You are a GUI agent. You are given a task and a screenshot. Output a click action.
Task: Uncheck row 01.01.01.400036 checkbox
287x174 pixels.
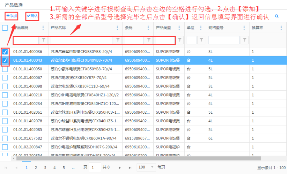[5, 52]
